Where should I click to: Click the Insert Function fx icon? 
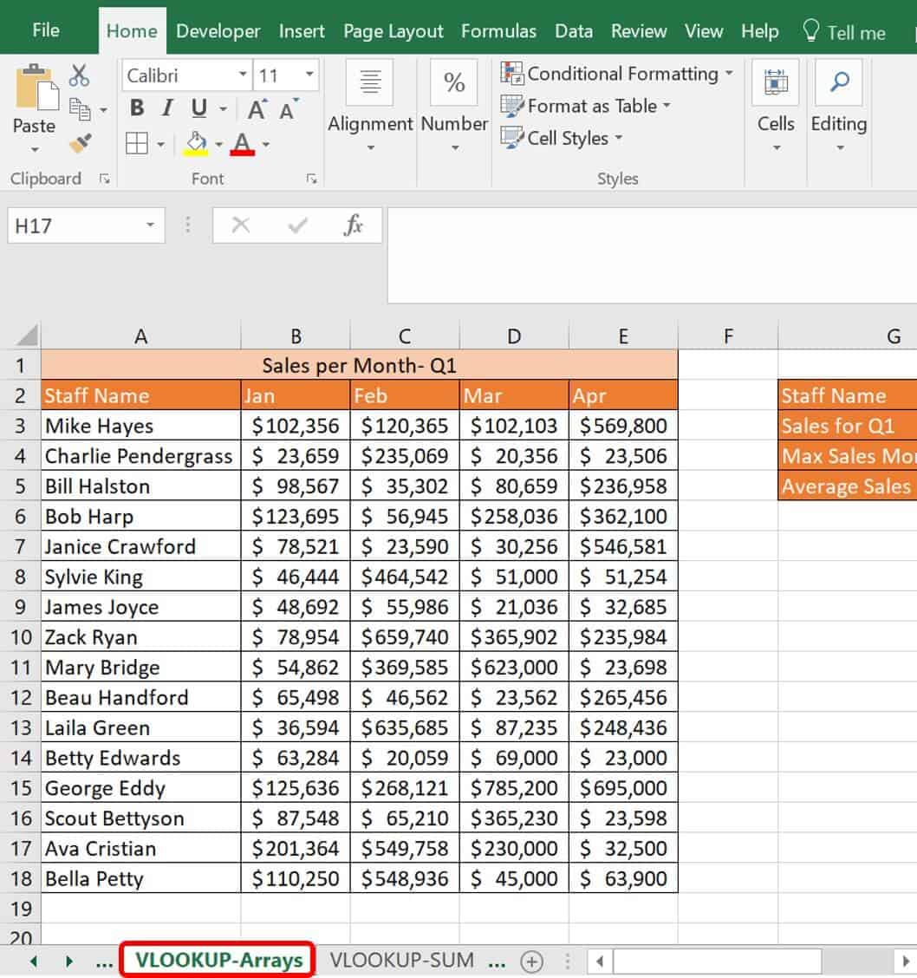click(353, 226)
